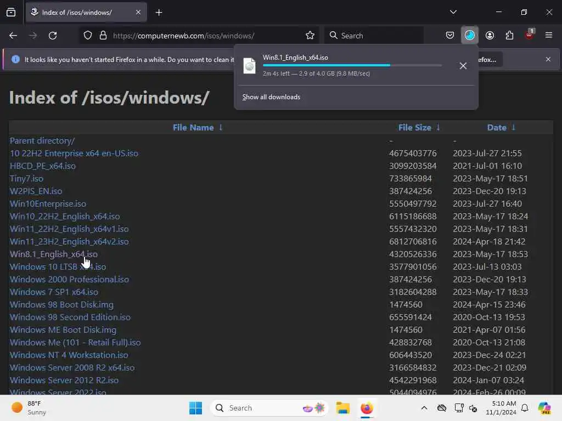
Task: Open Win10Enterprise.iso link
Action: pos(48,204)
